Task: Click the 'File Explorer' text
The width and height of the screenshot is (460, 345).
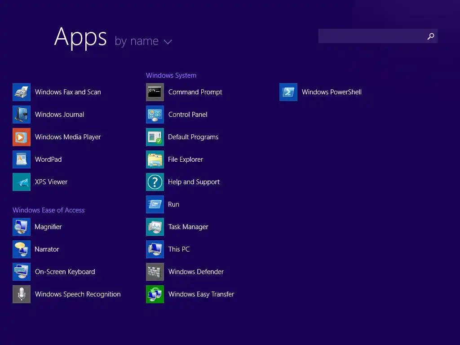Action: pyautogui.click(x=186, y=159)
